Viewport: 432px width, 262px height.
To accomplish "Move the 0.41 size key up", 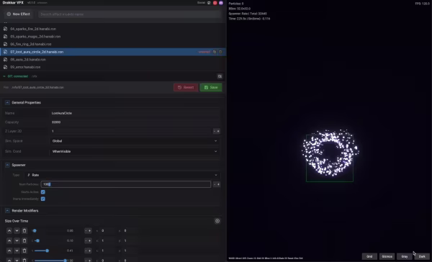I will tap(9, 250).
